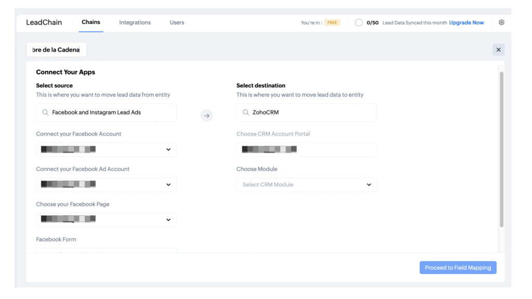
Task: Click the 0/50 sync count text
Action: coord(372,23)
